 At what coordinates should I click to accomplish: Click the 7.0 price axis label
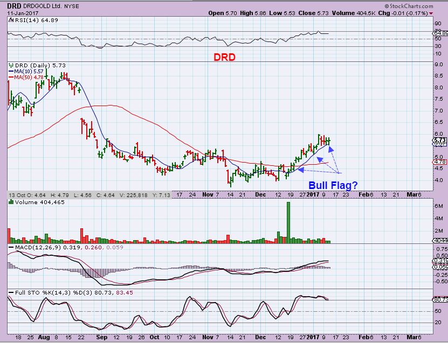tap(439, 111)
